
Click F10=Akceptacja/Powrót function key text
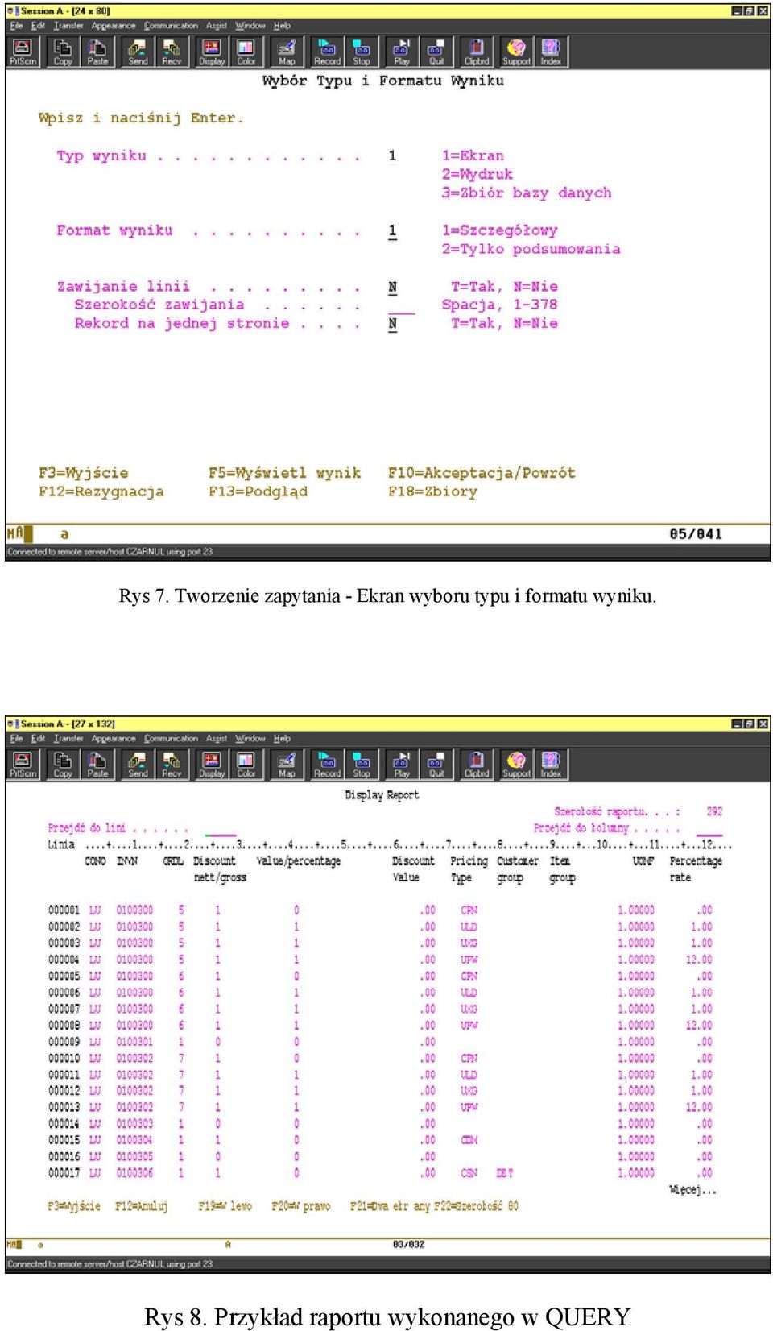[482, 473]
